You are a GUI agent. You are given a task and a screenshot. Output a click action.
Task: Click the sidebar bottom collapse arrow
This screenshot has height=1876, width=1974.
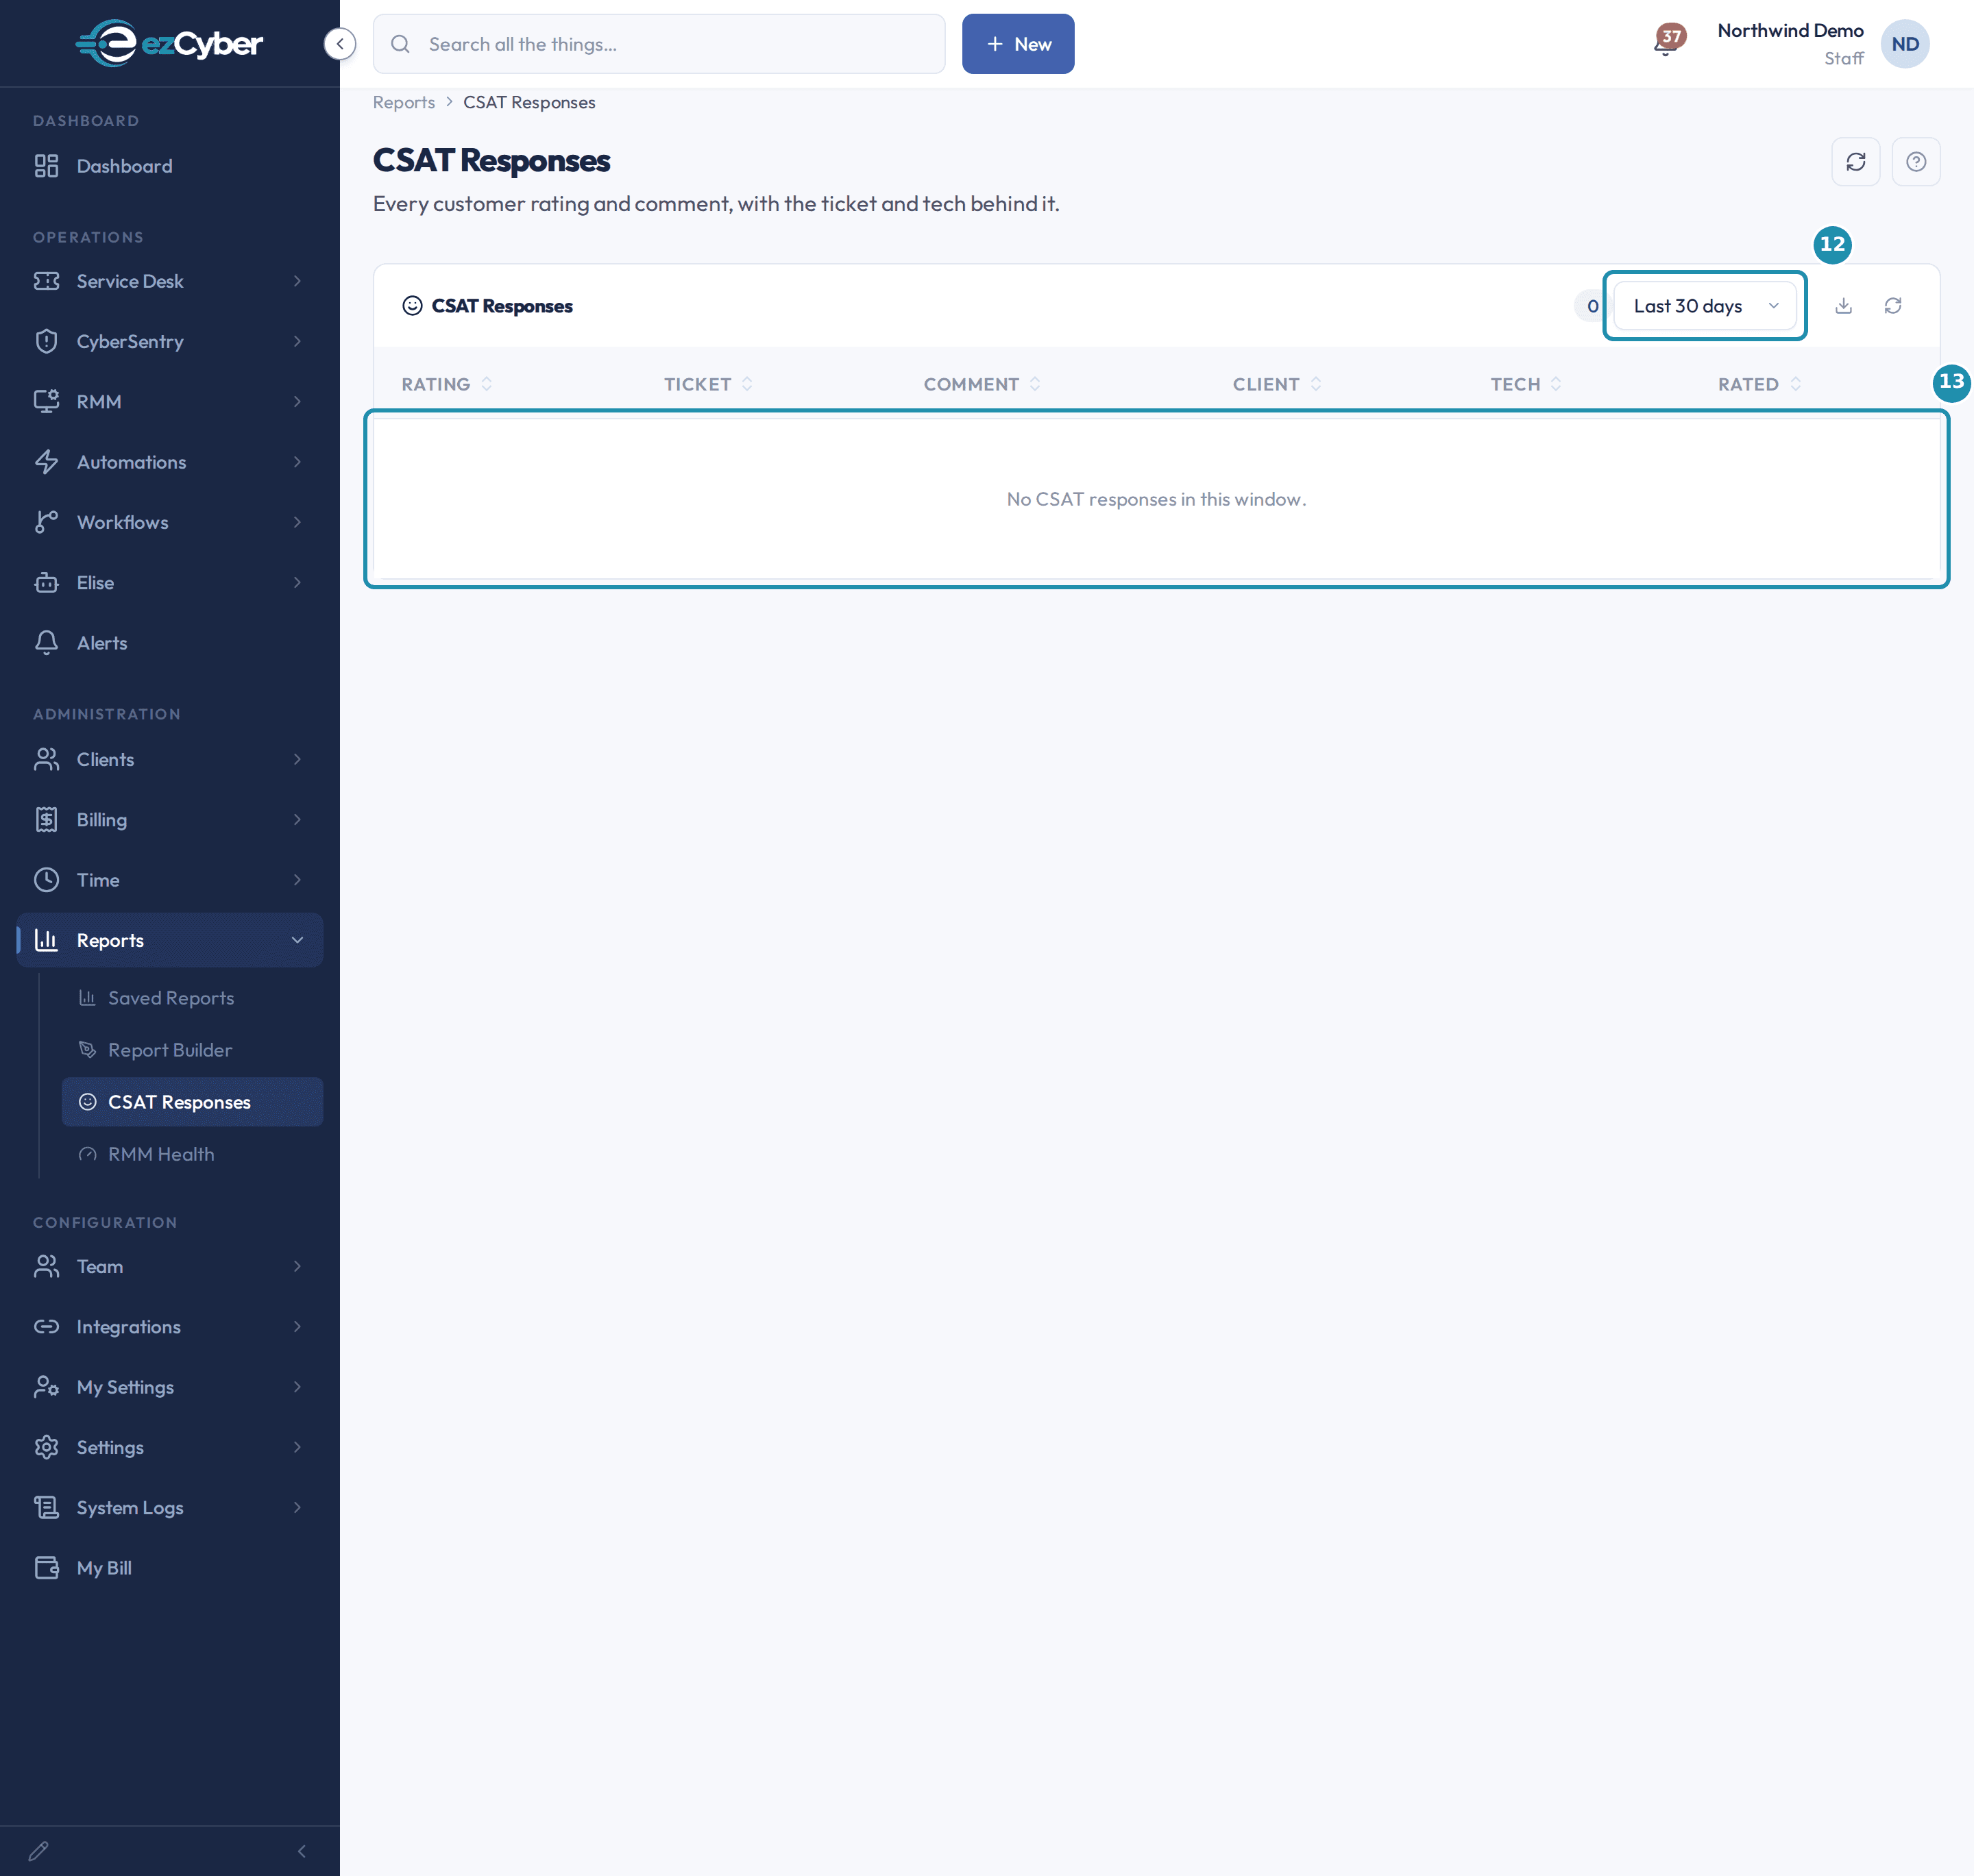tap(301, 1851)
